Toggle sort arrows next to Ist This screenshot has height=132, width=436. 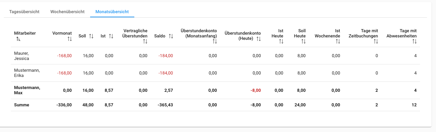(111, 36)
